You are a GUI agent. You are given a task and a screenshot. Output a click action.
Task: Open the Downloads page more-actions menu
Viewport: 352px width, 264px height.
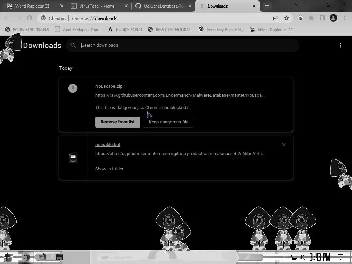(x=340, y=45)
